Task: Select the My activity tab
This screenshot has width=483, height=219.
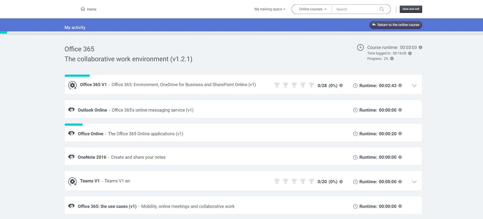Action: pos(75,27)
